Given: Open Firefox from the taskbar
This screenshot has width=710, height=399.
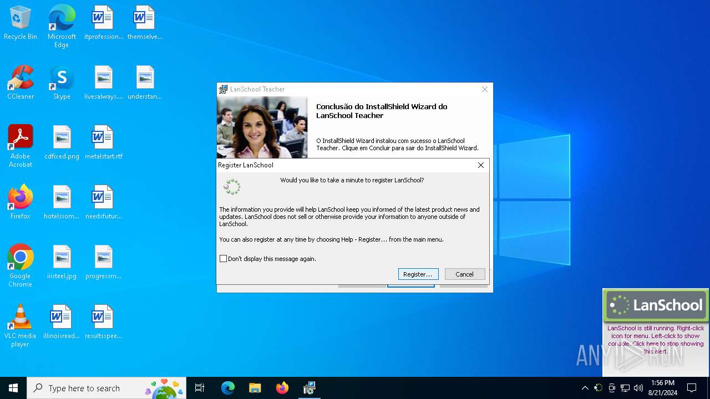Looking at the screenshot, I should pos(282,388).
